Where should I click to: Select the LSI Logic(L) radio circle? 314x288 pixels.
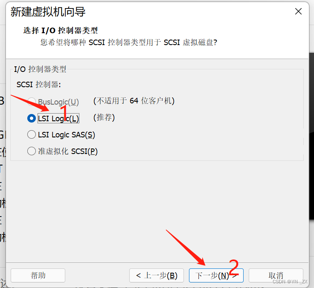(x=32, y=118)
